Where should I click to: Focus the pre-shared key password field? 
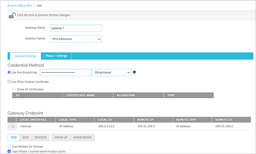(x=65, y=72)
